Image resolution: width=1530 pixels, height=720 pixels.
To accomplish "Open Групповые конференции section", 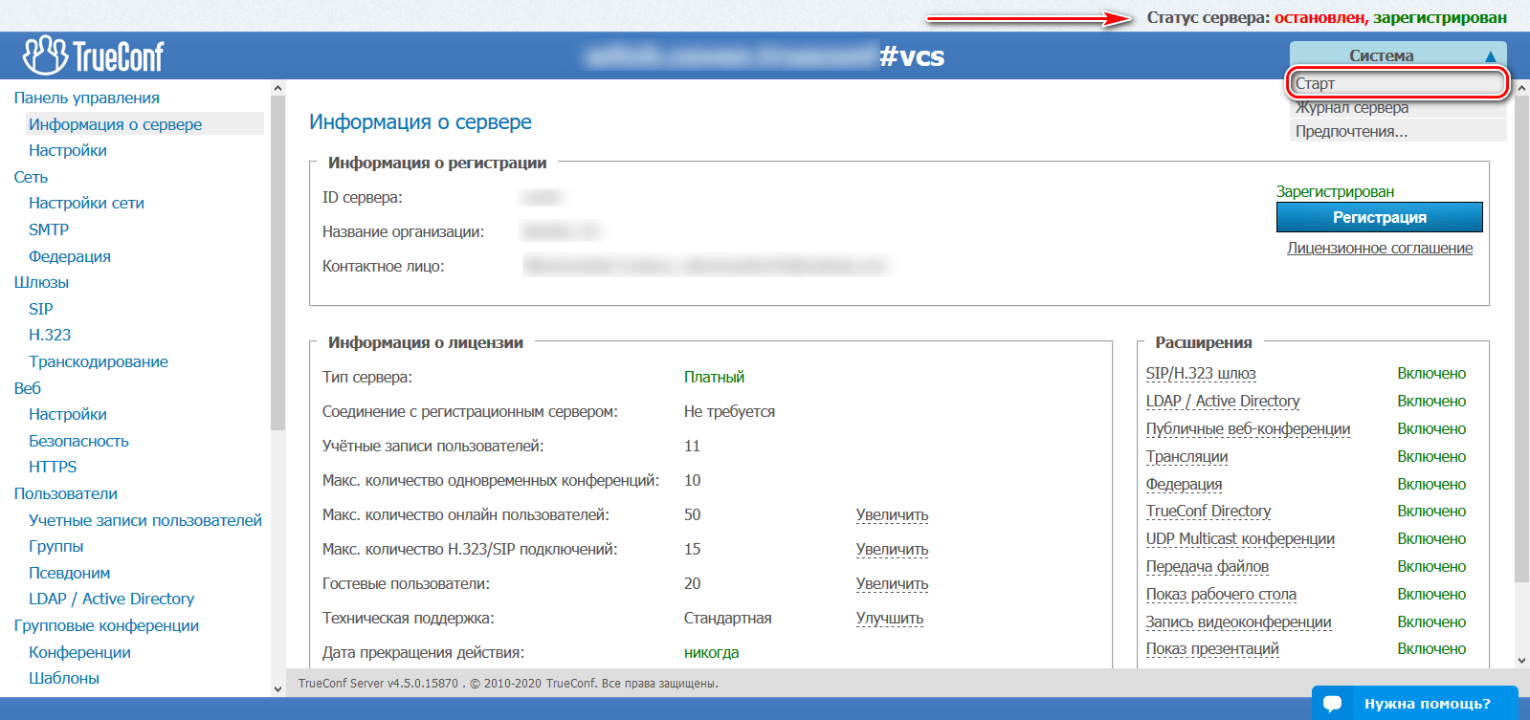I will click(x=106, y=625).
